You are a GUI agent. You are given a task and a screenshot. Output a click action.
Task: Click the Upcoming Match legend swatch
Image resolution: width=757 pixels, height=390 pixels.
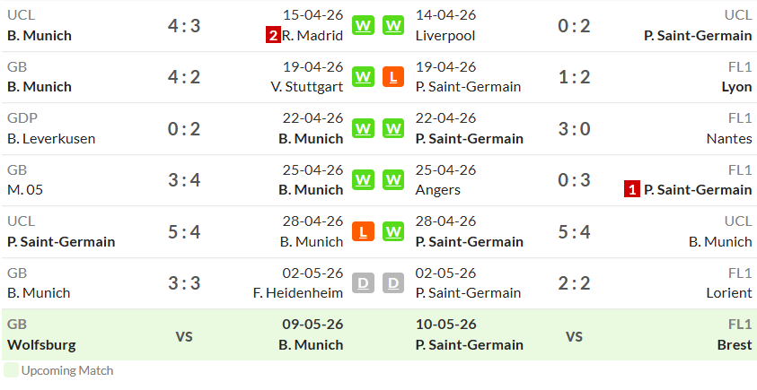click(11, 370)
